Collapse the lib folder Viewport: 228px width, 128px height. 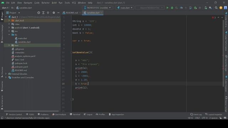coord(9,35)
